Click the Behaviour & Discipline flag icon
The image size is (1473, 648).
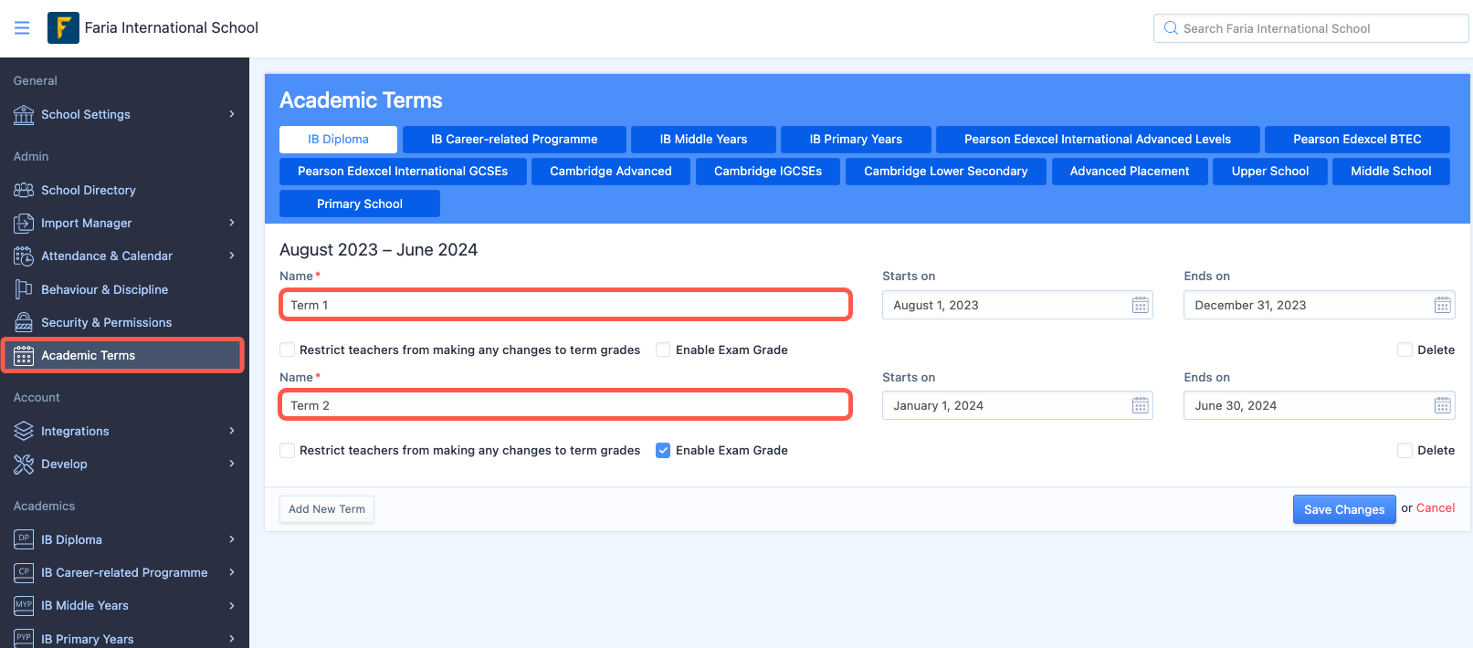click(x=24, y=289)
